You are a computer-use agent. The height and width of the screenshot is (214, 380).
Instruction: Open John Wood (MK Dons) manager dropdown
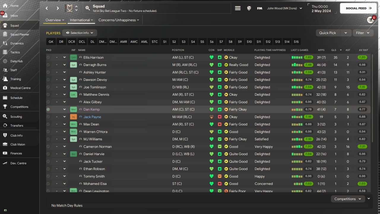tap(284, 8)
